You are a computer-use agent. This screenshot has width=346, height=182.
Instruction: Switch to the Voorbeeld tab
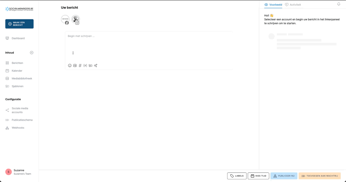point(273,5)
